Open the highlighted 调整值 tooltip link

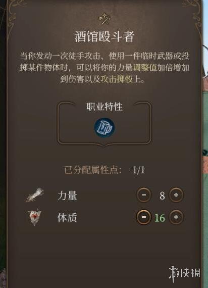[145, 68]
